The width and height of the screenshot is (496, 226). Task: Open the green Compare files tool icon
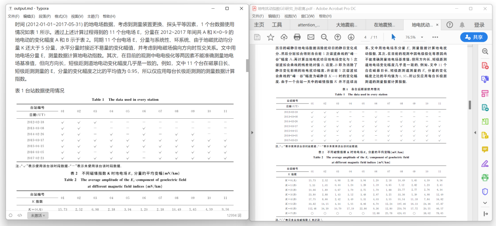[x=485, y=121]
